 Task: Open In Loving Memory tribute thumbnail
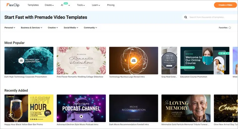(x=186, y=108)
